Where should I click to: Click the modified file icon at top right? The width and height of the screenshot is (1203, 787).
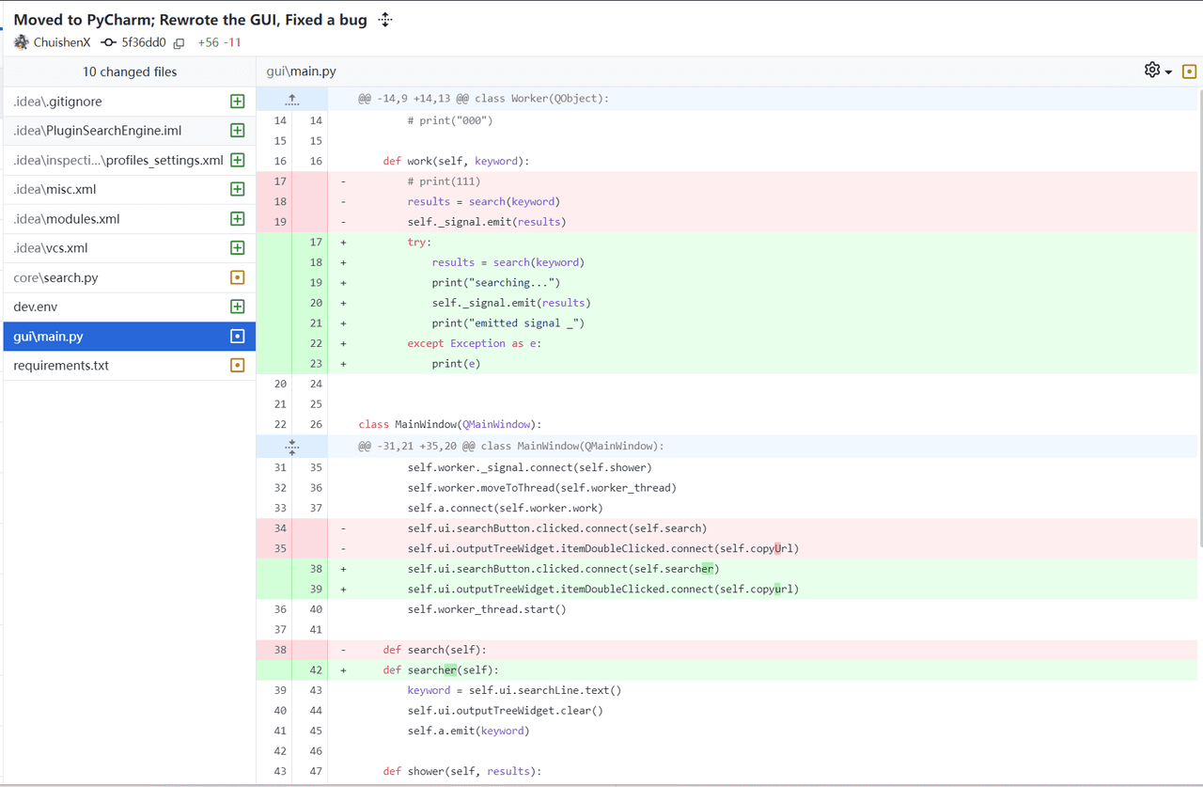point(1189,71)
